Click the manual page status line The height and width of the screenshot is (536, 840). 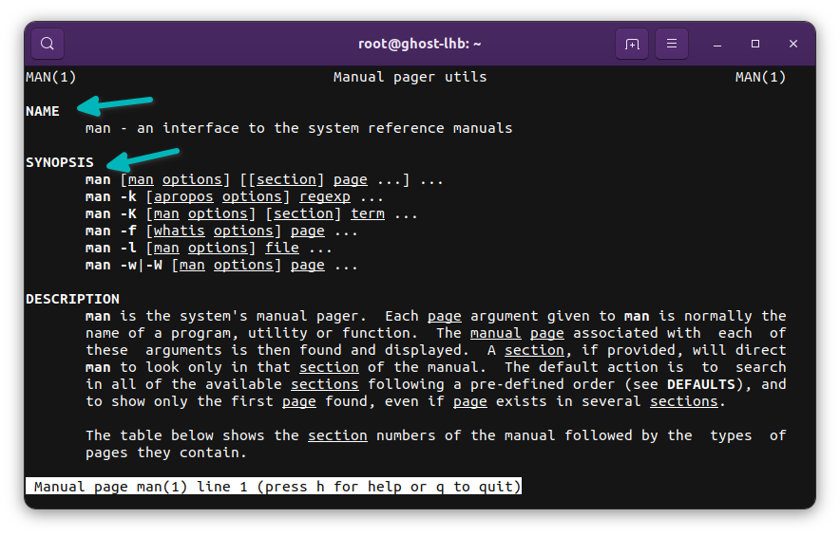(274, 487)
